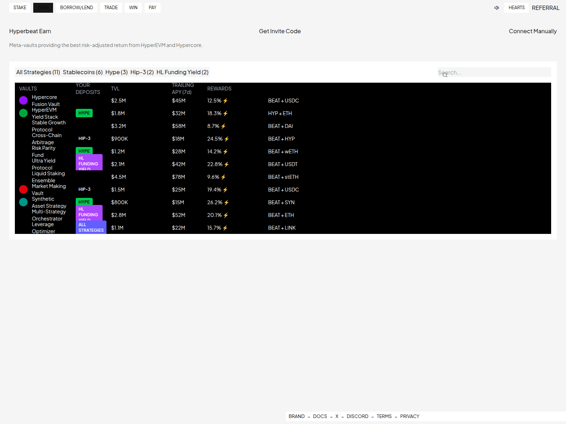Screen dimensions: 566x424
Task: Click the red dot next to Ensemble Market Making Vault
Action: (x=23, y=189)
